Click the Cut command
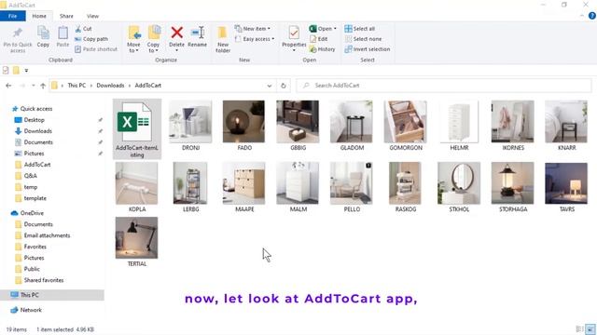597x335 pixels. (x=83, y=29)
